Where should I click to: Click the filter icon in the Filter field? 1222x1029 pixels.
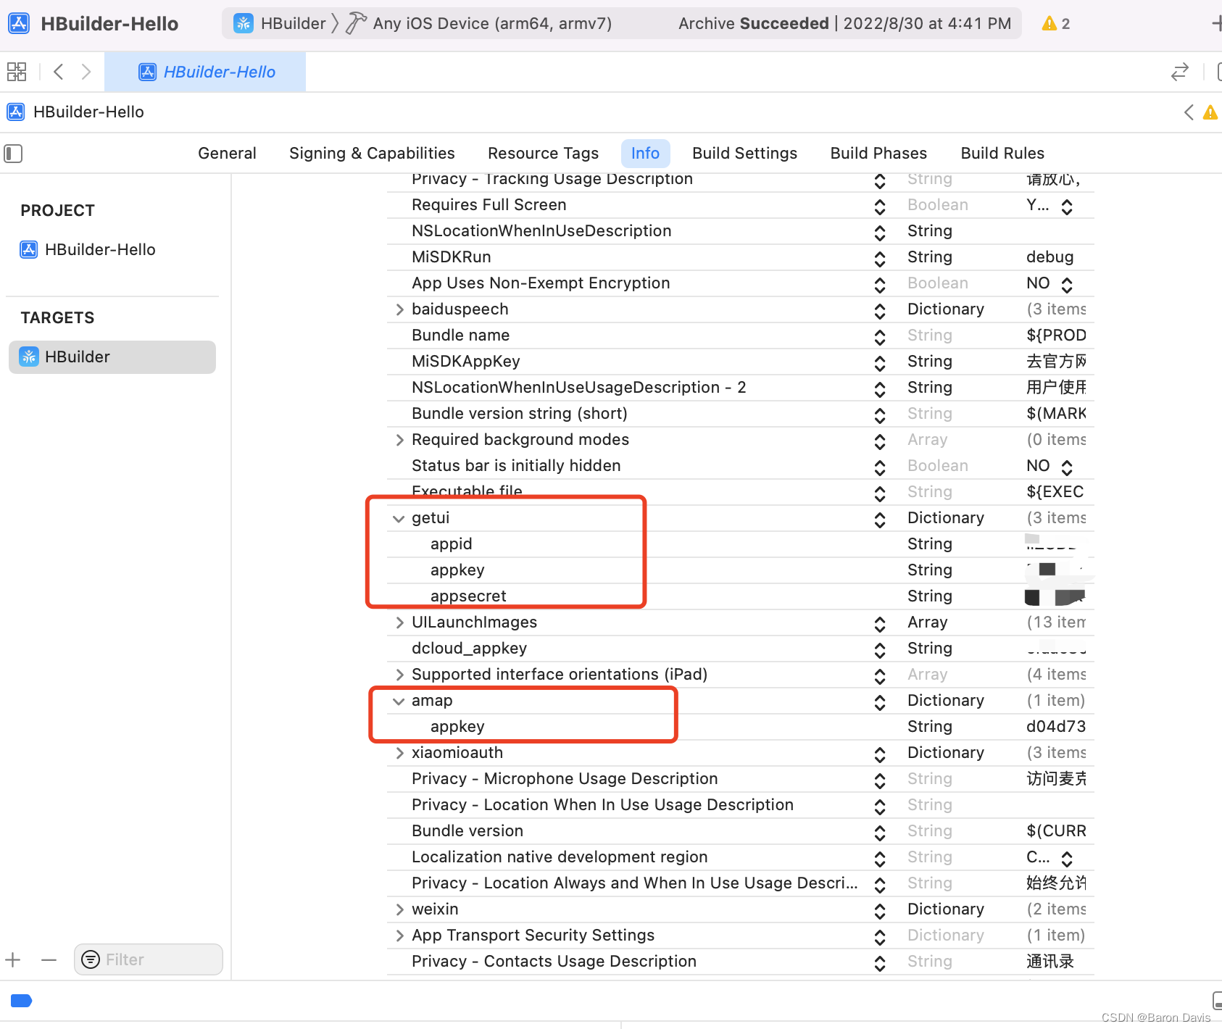coord(91,960)
